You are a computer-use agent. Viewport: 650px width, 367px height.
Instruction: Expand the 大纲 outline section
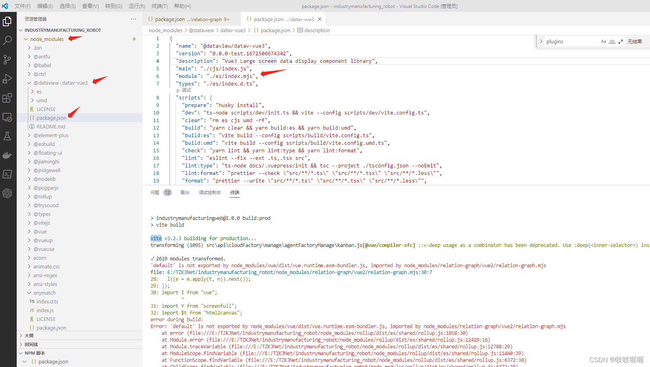tap(29, 336)
